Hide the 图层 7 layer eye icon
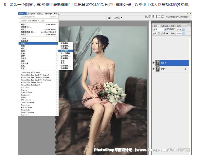The width and height of the screenshot is (205, 155). pos(154,63)
